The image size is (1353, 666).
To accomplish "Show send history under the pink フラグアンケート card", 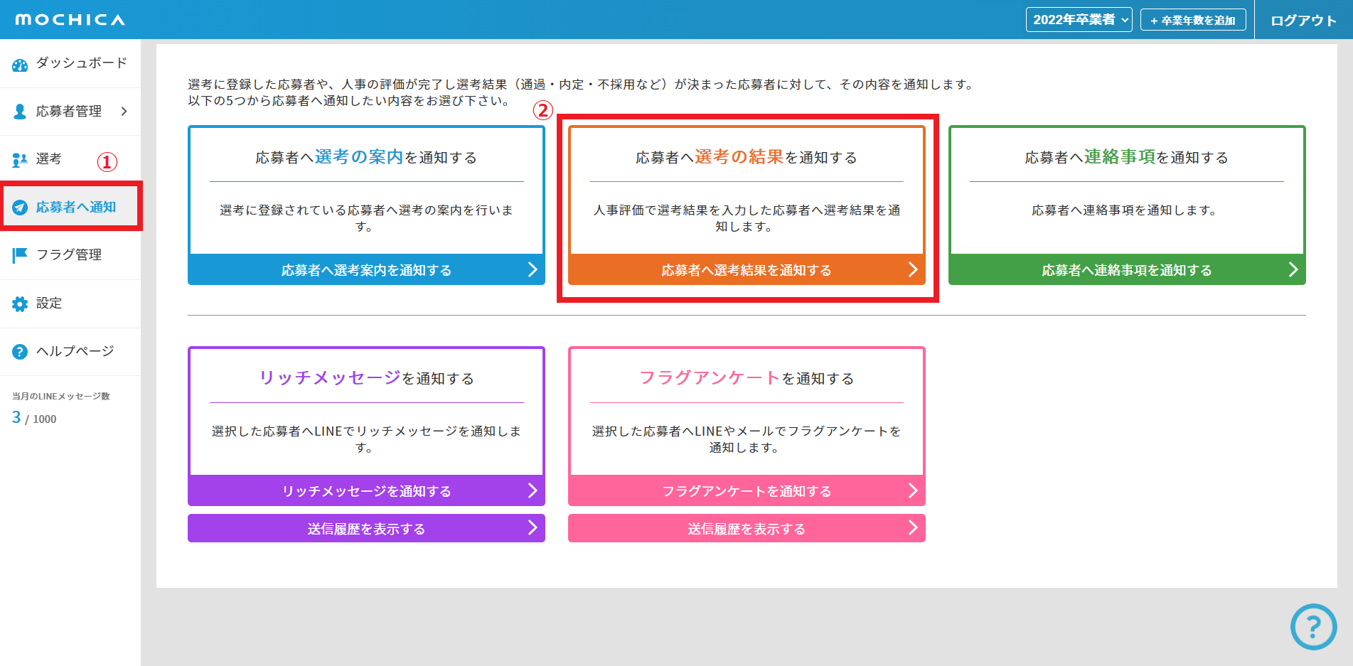I will click(x=747, y=529).
